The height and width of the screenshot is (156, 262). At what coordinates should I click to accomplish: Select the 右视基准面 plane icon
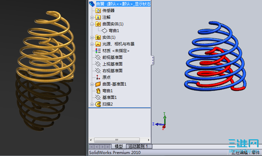click(98, 71)
